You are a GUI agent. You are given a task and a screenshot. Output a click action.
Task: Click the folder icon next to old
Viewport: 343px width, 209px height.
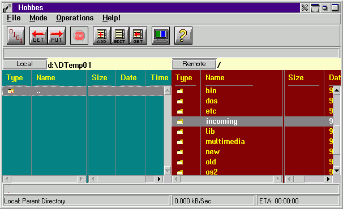(180, 162)
